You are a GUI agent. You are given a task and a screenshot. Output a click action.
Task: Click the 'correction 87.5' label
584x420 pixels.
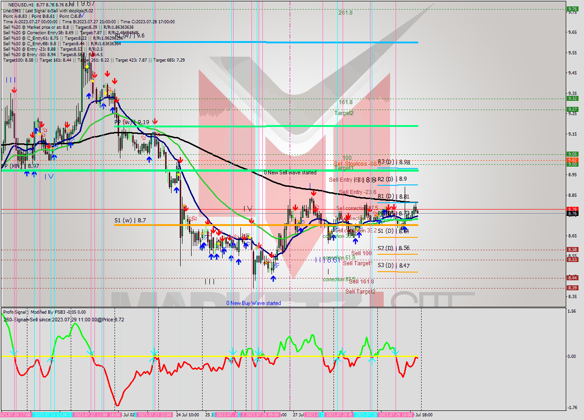pos(339,279)
